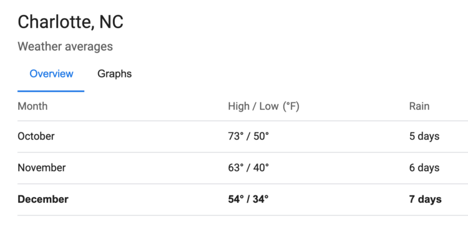This screenshot has width=468, height=234.
Task: Click the 6 days rain value
Action: pos(424,168)
